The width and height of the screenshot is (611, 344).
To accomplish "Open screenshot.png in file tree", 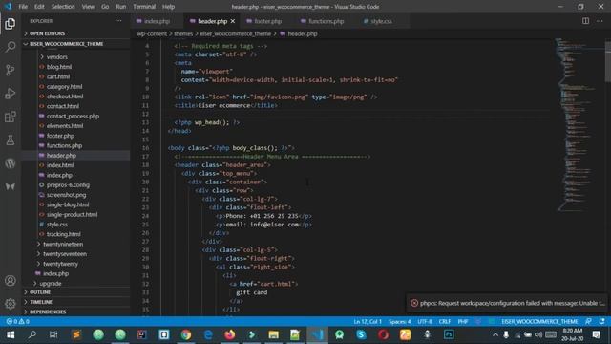I will 66,195.
